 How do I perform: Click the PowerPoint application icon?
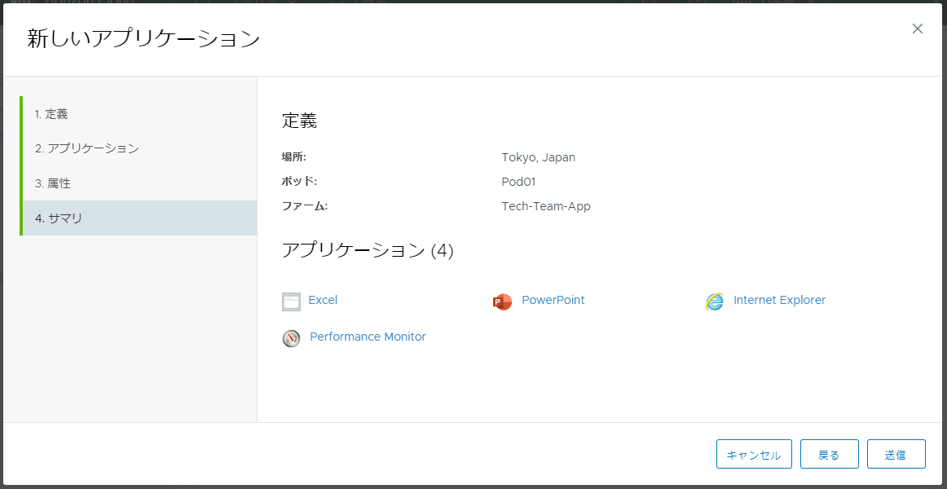coord(502,302)
